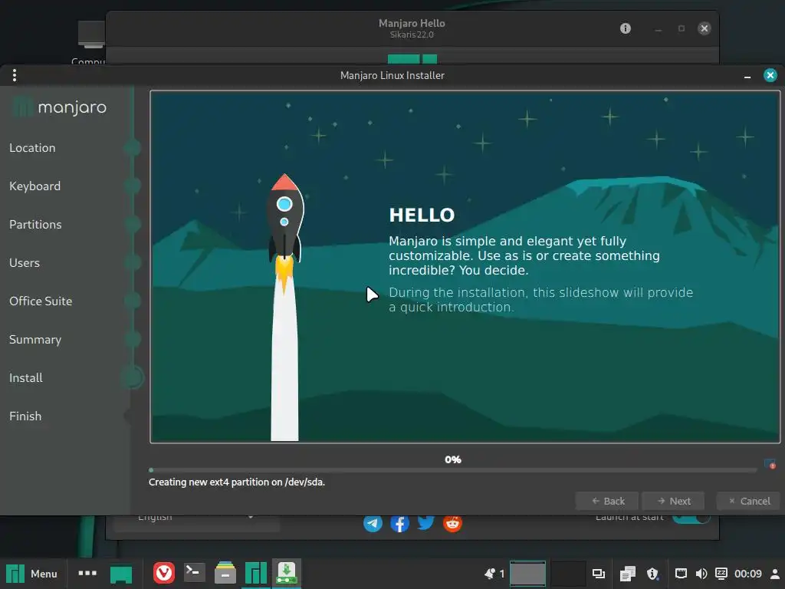Select first workspace in pager
This screenshot has width=785, height=589.
[527, 574]
